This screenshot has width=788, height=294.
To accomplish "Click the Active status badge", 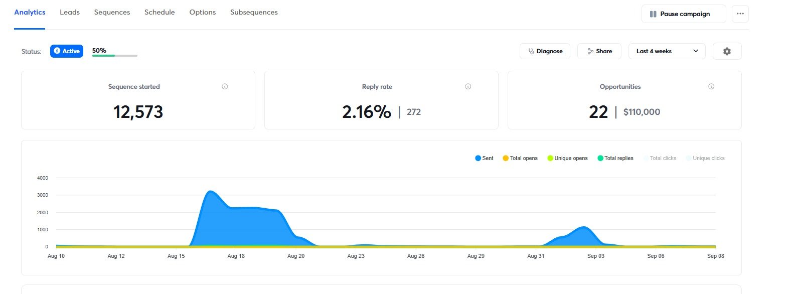I will [67, 51].
